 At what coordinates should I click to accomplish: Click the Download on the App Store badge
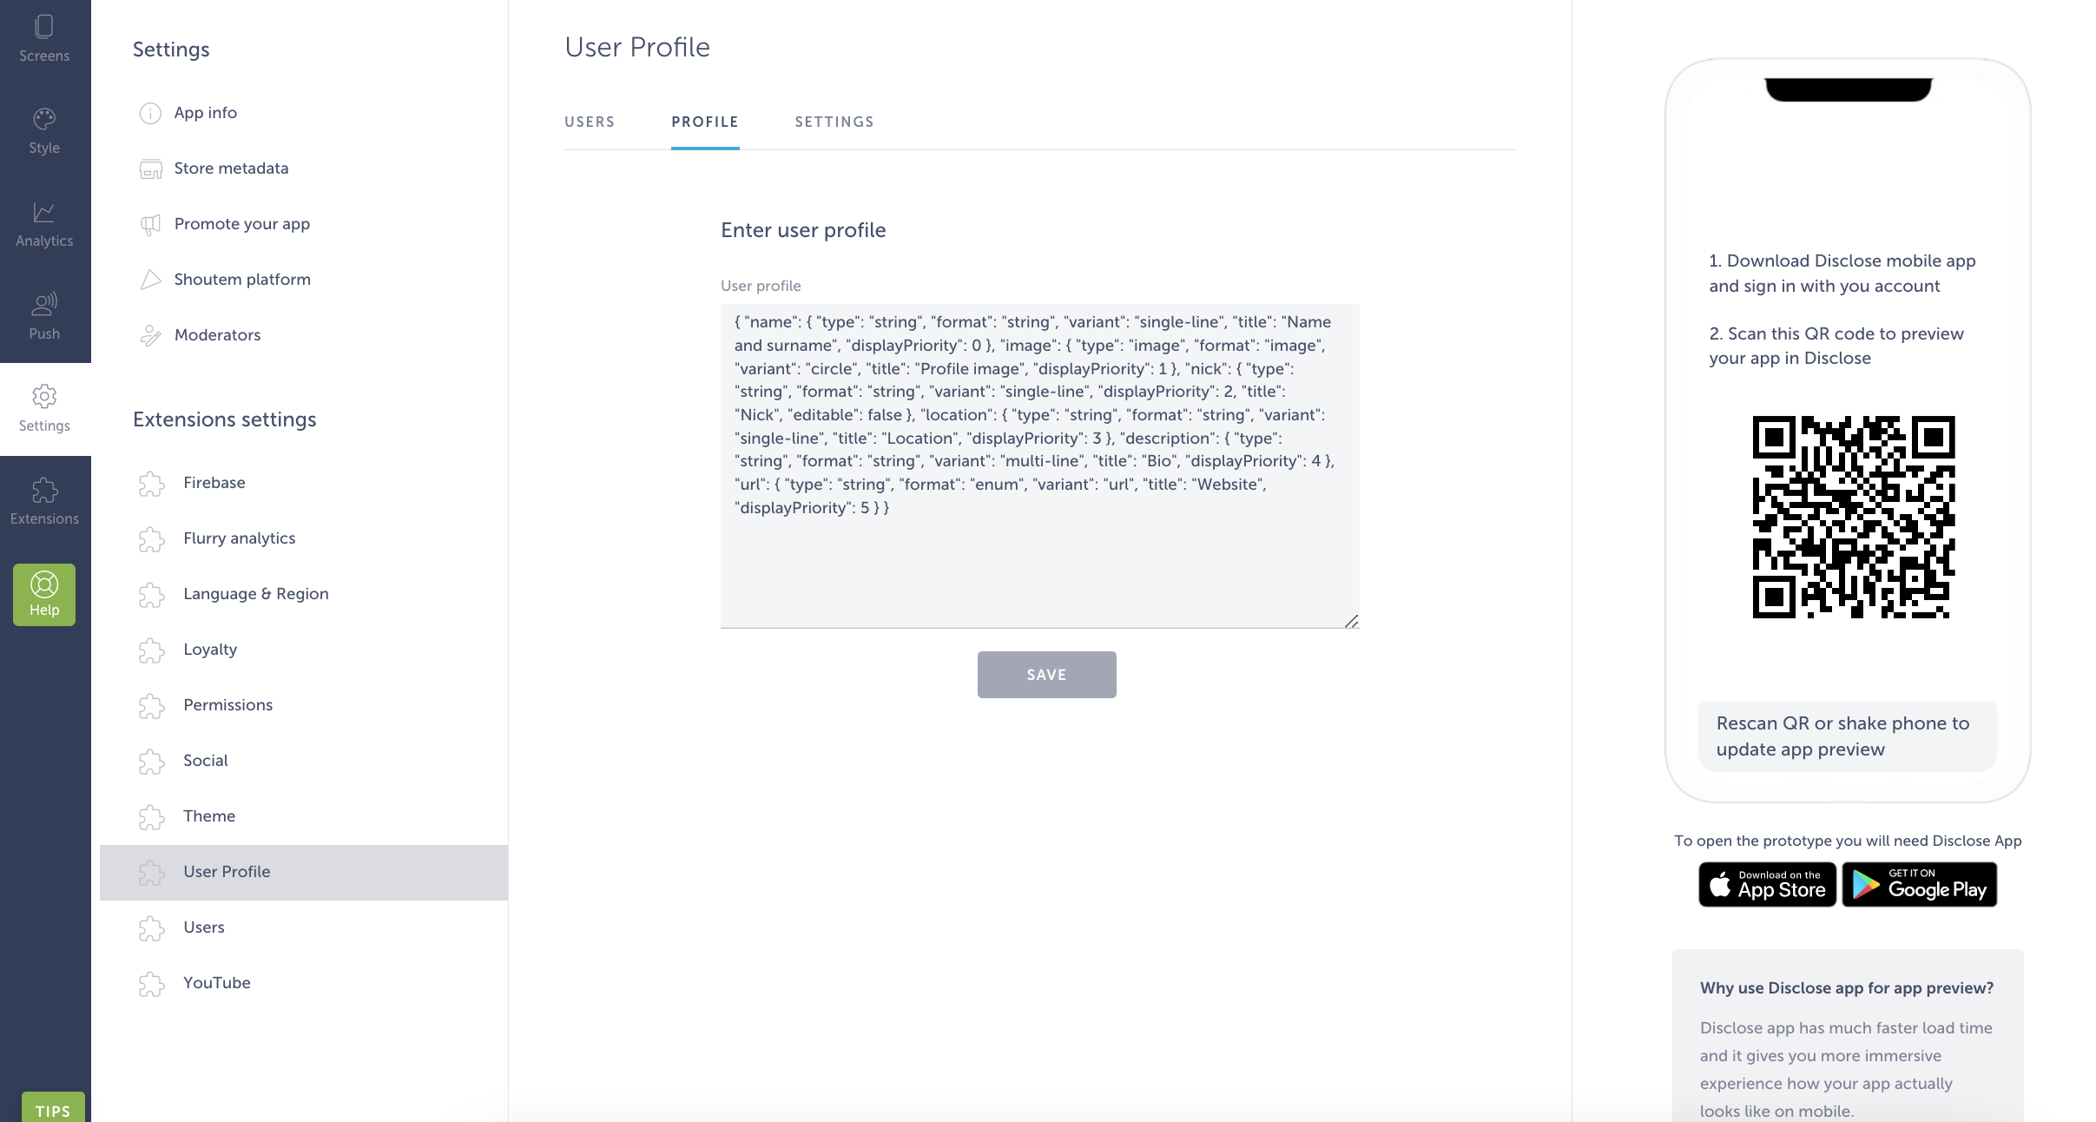click(1767, 884)
